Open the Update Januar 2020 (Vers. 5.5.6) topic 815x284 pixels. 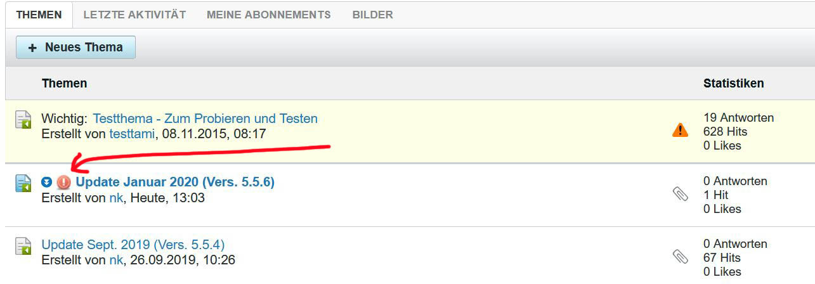point(175,183)
